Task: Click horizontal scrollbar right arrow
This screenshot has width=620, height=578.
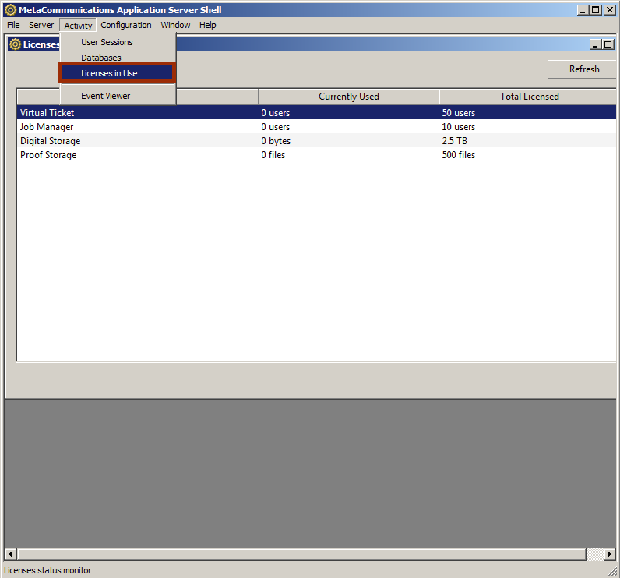Action: 610,555
